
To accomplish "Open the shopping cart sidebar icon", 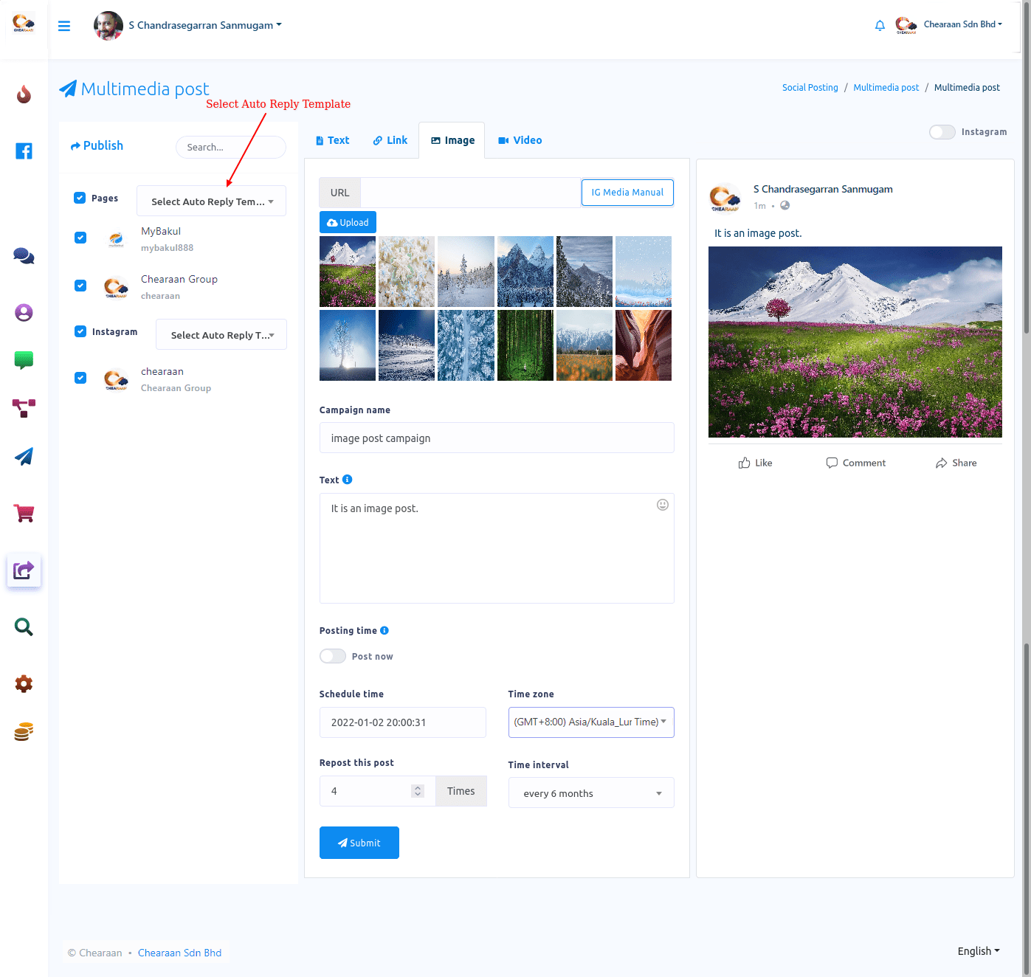I will click(x=24, y=514).
